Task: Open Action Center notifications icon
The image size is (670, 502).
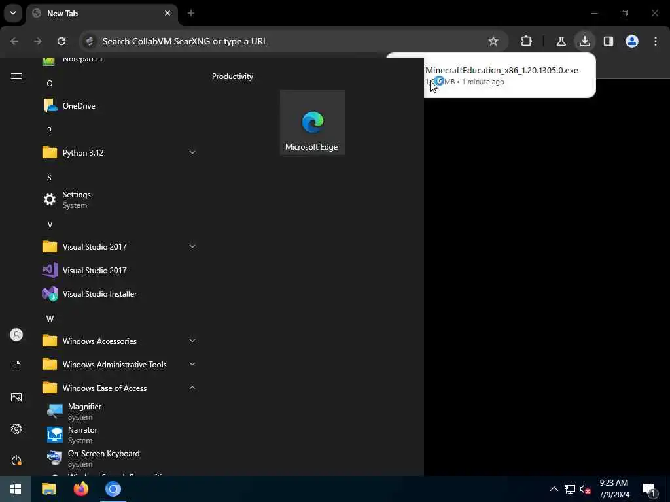Action: [x=650, y=489]
